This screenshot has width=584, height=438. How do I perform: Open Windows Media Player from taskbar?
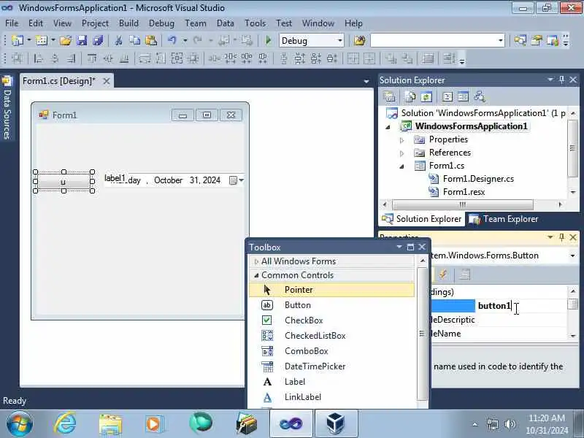click(x=153, y=423)
